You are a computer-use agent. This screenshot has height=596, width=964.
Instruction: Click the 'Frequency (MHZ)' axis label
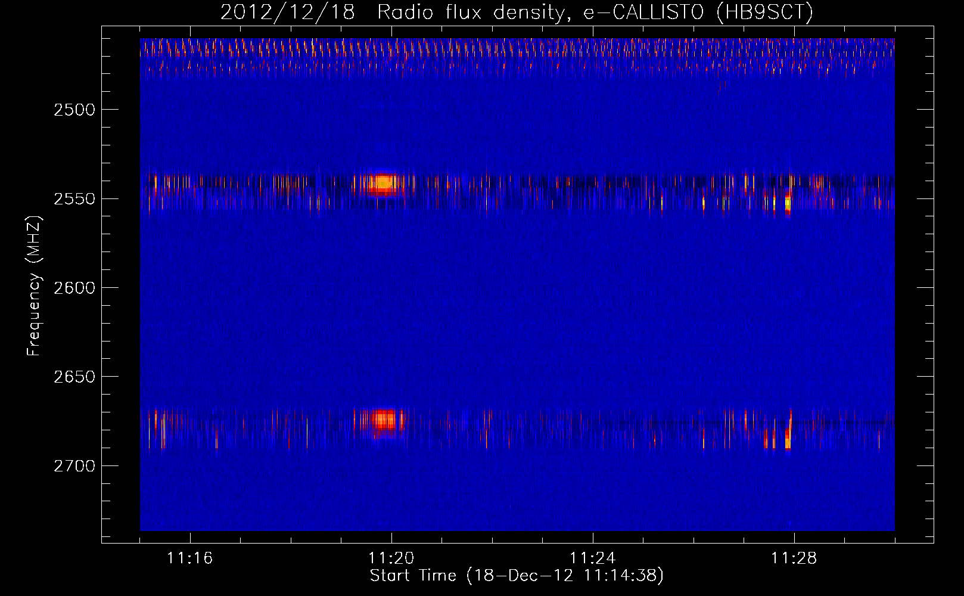click(34, 286)
